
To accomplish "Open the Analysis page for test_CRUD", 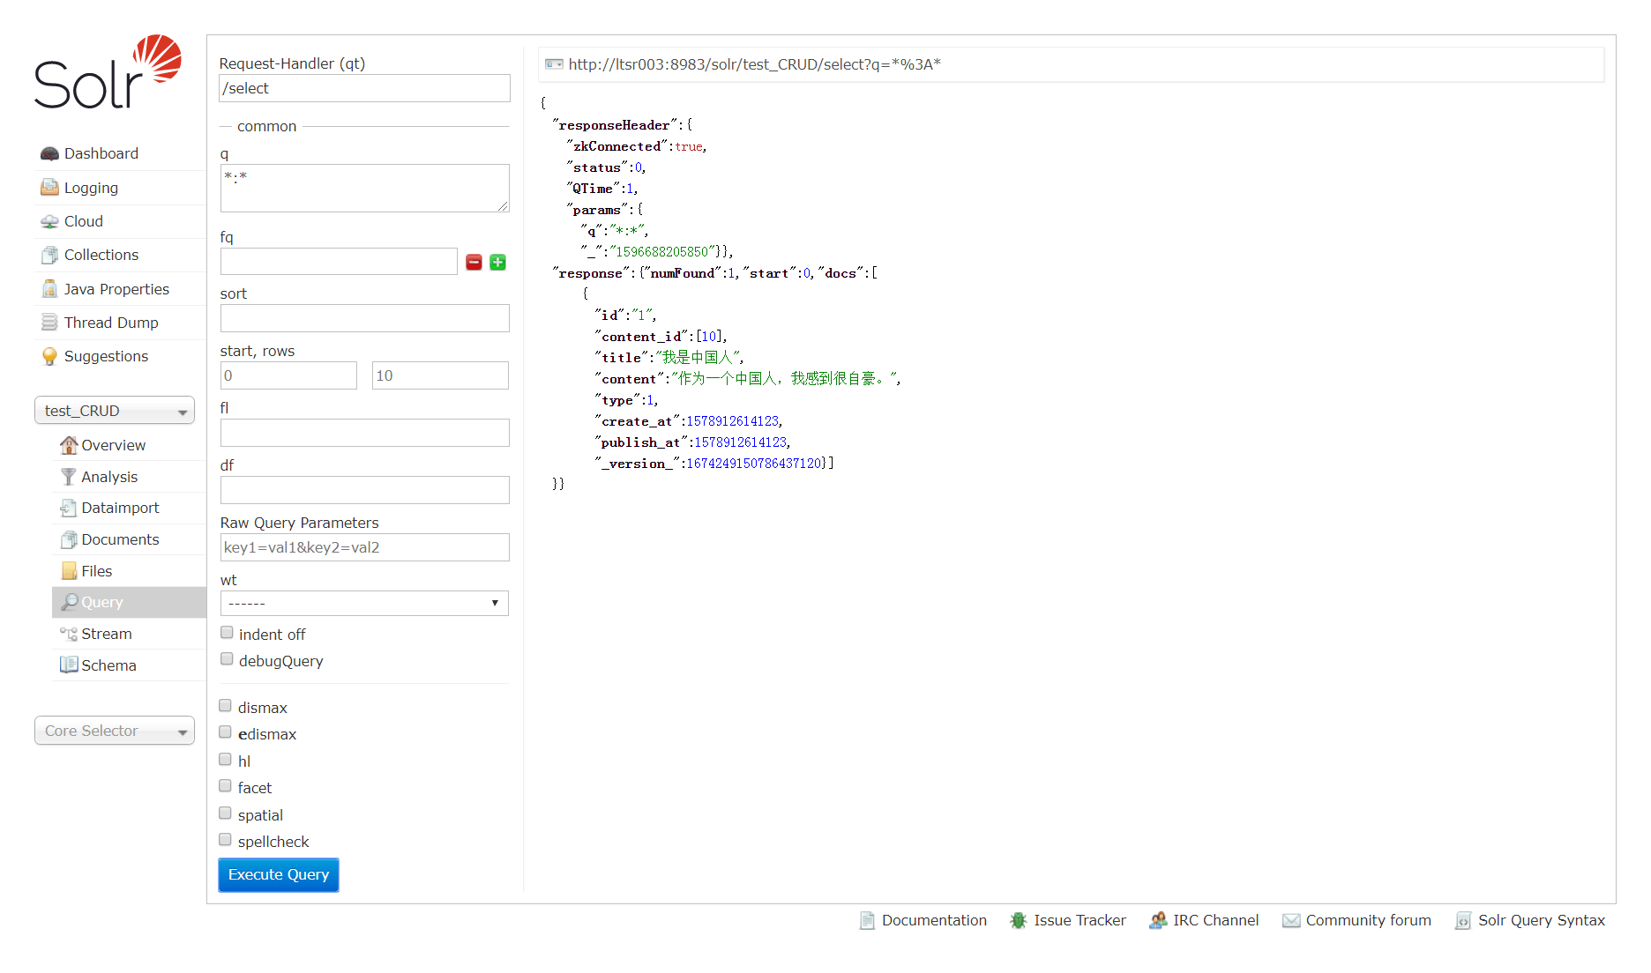I will pyautogui.click(x=109, y=477).
